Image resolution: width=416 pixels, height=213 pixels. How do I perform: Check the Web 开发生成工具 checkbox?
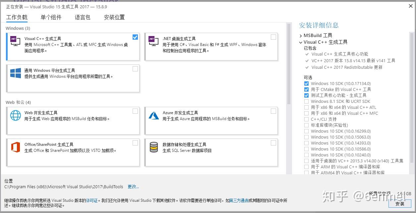click(135, 111)
